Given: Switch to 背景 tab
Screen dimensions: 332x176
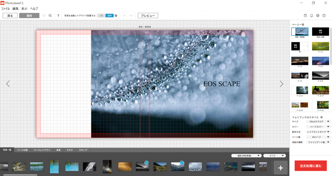Looking at the screenshot, I should click(x=59, y=150).
